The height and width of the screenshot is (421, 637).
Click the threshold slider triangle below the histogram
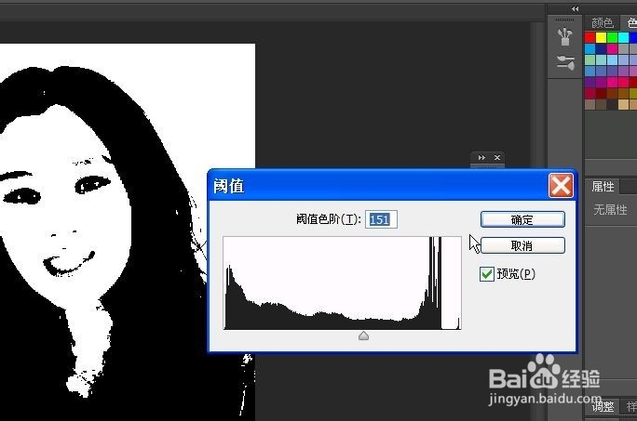point(363,335)
